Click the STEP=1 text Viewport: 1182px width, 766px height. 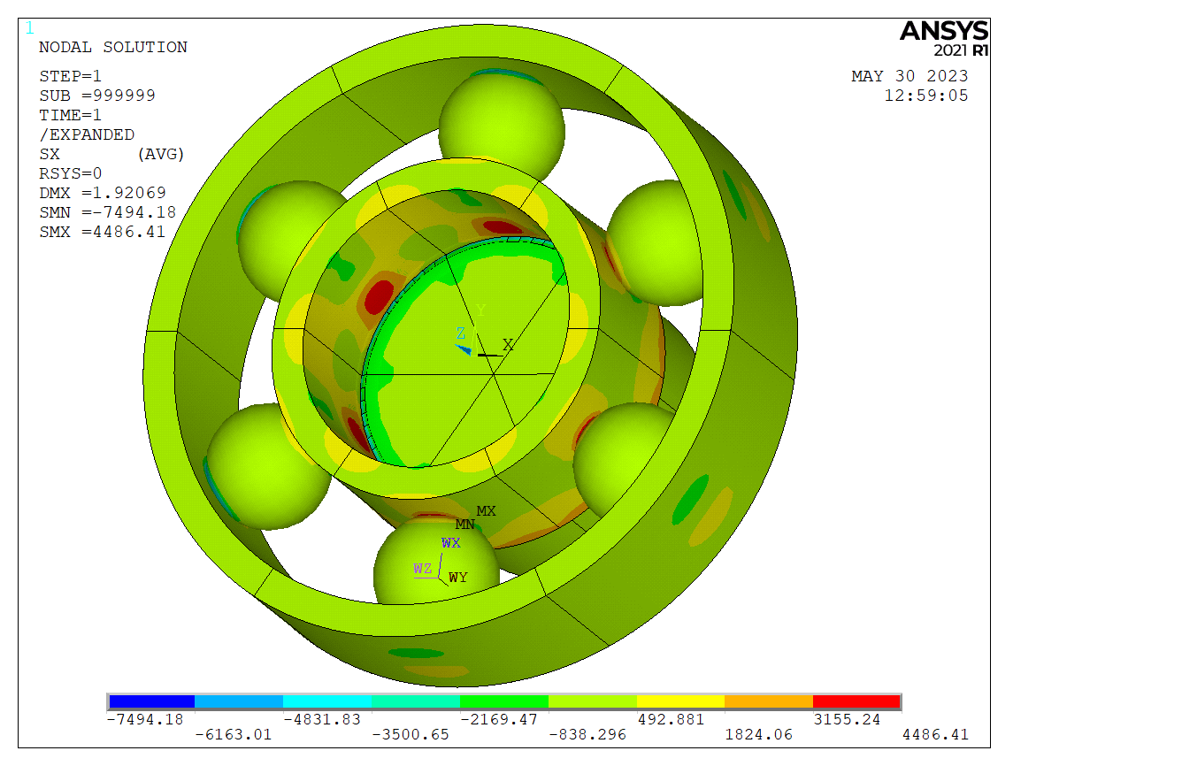[71, 76]
